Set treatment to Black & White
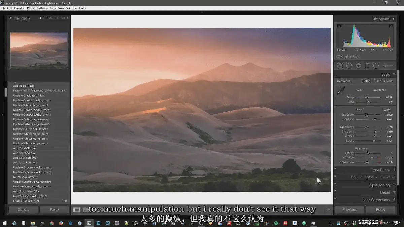The width and height of the screenshot is (404, 227). pyautogui.click(x=384, y=81)
